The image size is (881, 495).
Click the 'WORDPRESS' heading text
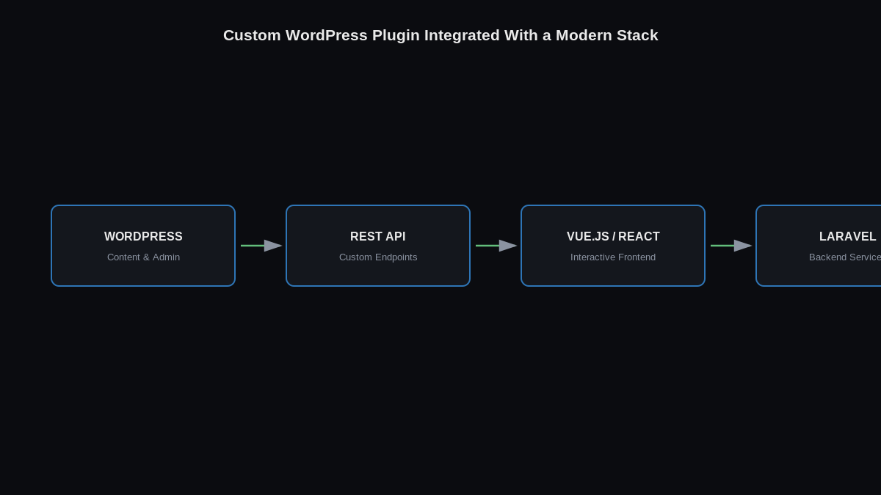click(143, 237)
